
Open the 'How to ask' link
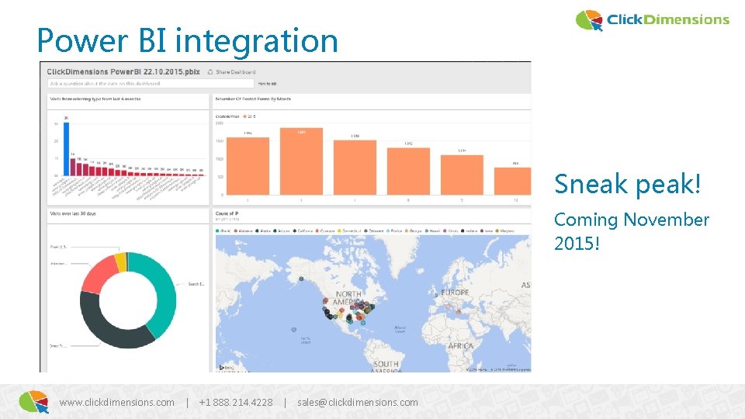(x=267, y=84)
